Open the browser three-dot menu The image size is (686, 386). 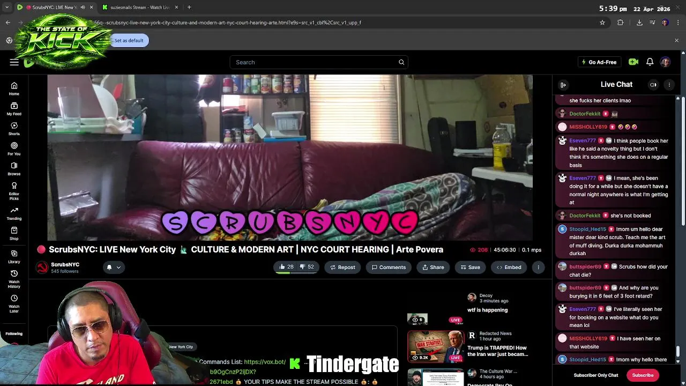click(x=677, y=23)
